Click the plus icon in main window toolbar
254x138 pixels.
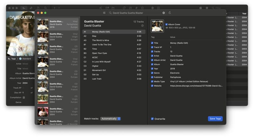[55, 8]
